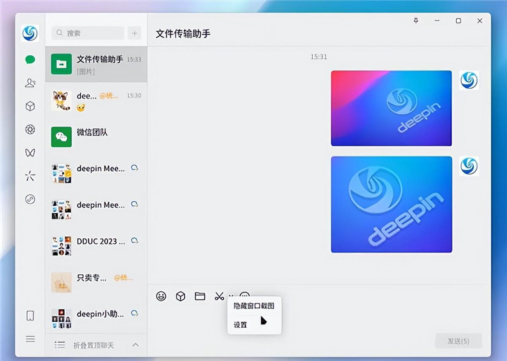507x361 pixels.
Task: Click the 发送(S) send button
Action: [x=459, y=341]
